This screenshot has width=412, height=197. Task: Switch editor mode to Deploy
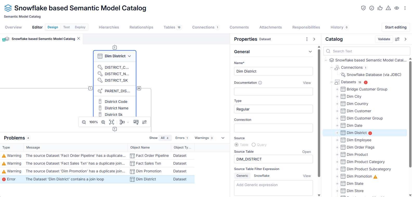[x=80, y=27]
